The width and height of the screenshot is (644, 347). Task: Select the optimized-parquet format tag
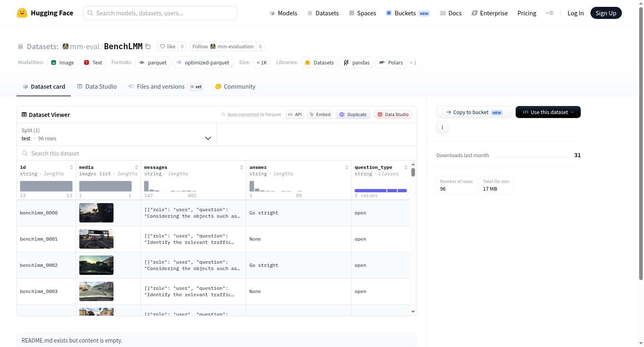(x=203, y=62)
